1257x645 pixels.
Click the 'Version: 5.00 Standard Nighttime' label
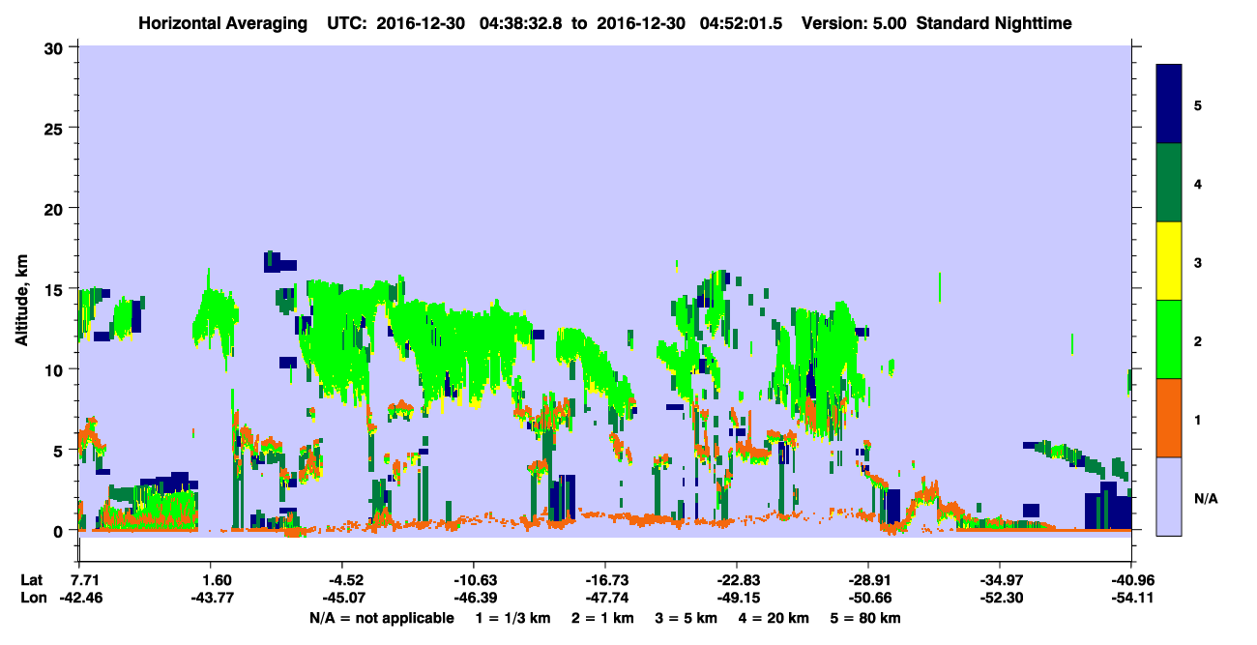(936, 23)
